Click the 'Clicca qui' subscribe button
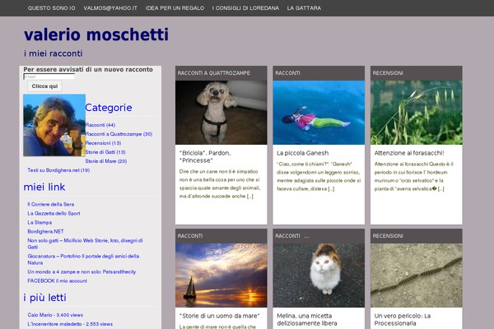This screenshot has width=494, height=329. [44, 86]
